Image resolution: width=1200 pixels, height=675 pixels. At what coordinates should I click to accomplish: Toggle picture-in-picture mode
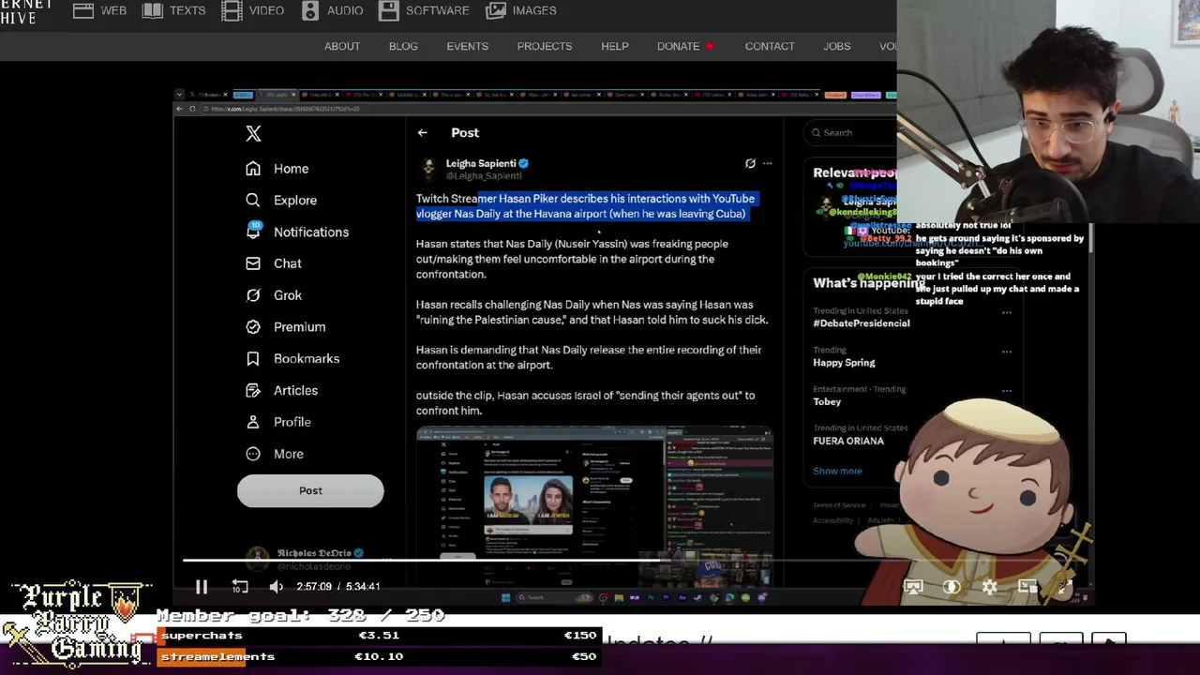tap(1028, 587)
